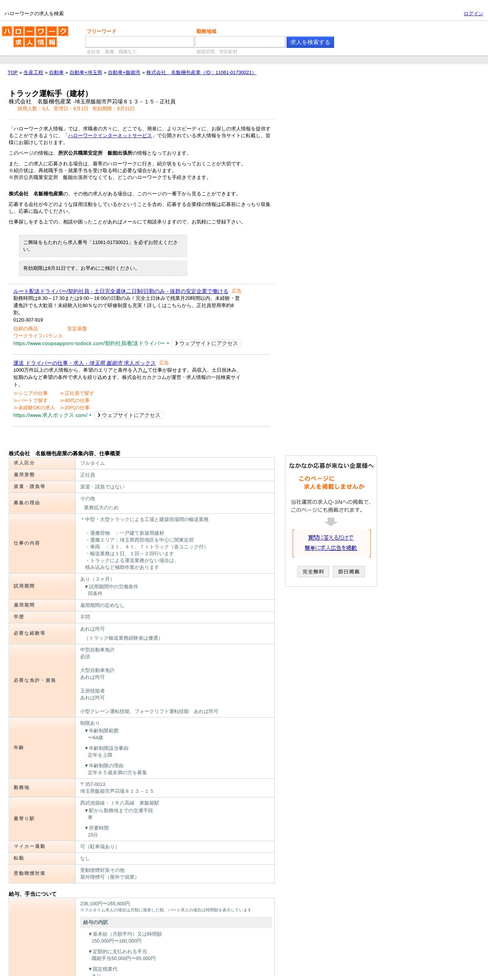Open the 自動車+飯能市 breadcrumb link
The width and height of the screenshot is (488, 976).
pyautogui.click(x=124, y=73)
